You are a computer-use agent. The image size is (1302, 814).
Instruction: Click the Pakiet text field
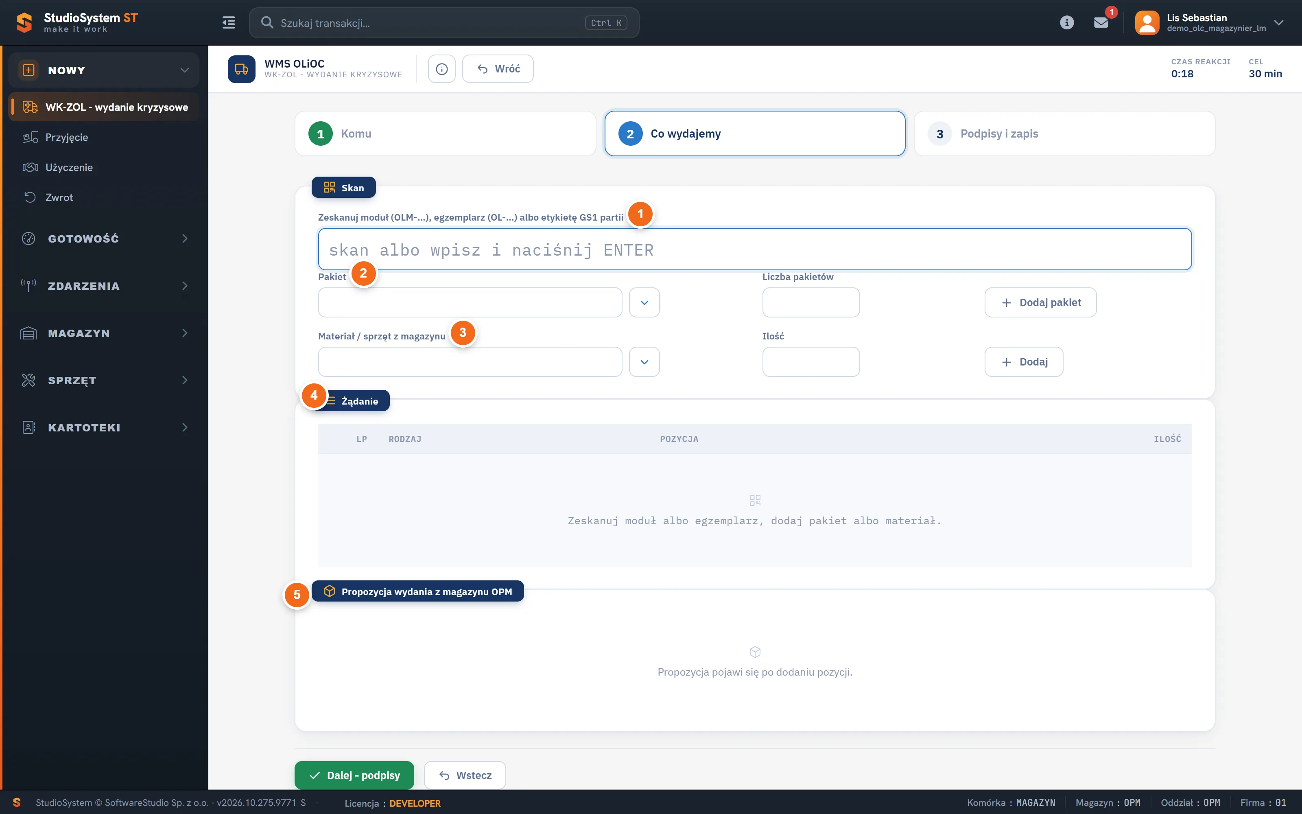pos(470,302)
